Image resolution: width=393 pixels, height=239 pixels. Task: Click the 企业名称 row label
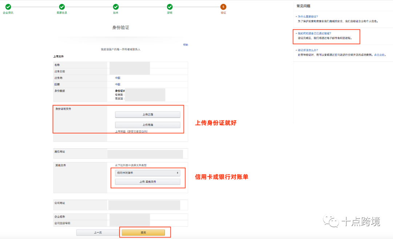point(60,217)
